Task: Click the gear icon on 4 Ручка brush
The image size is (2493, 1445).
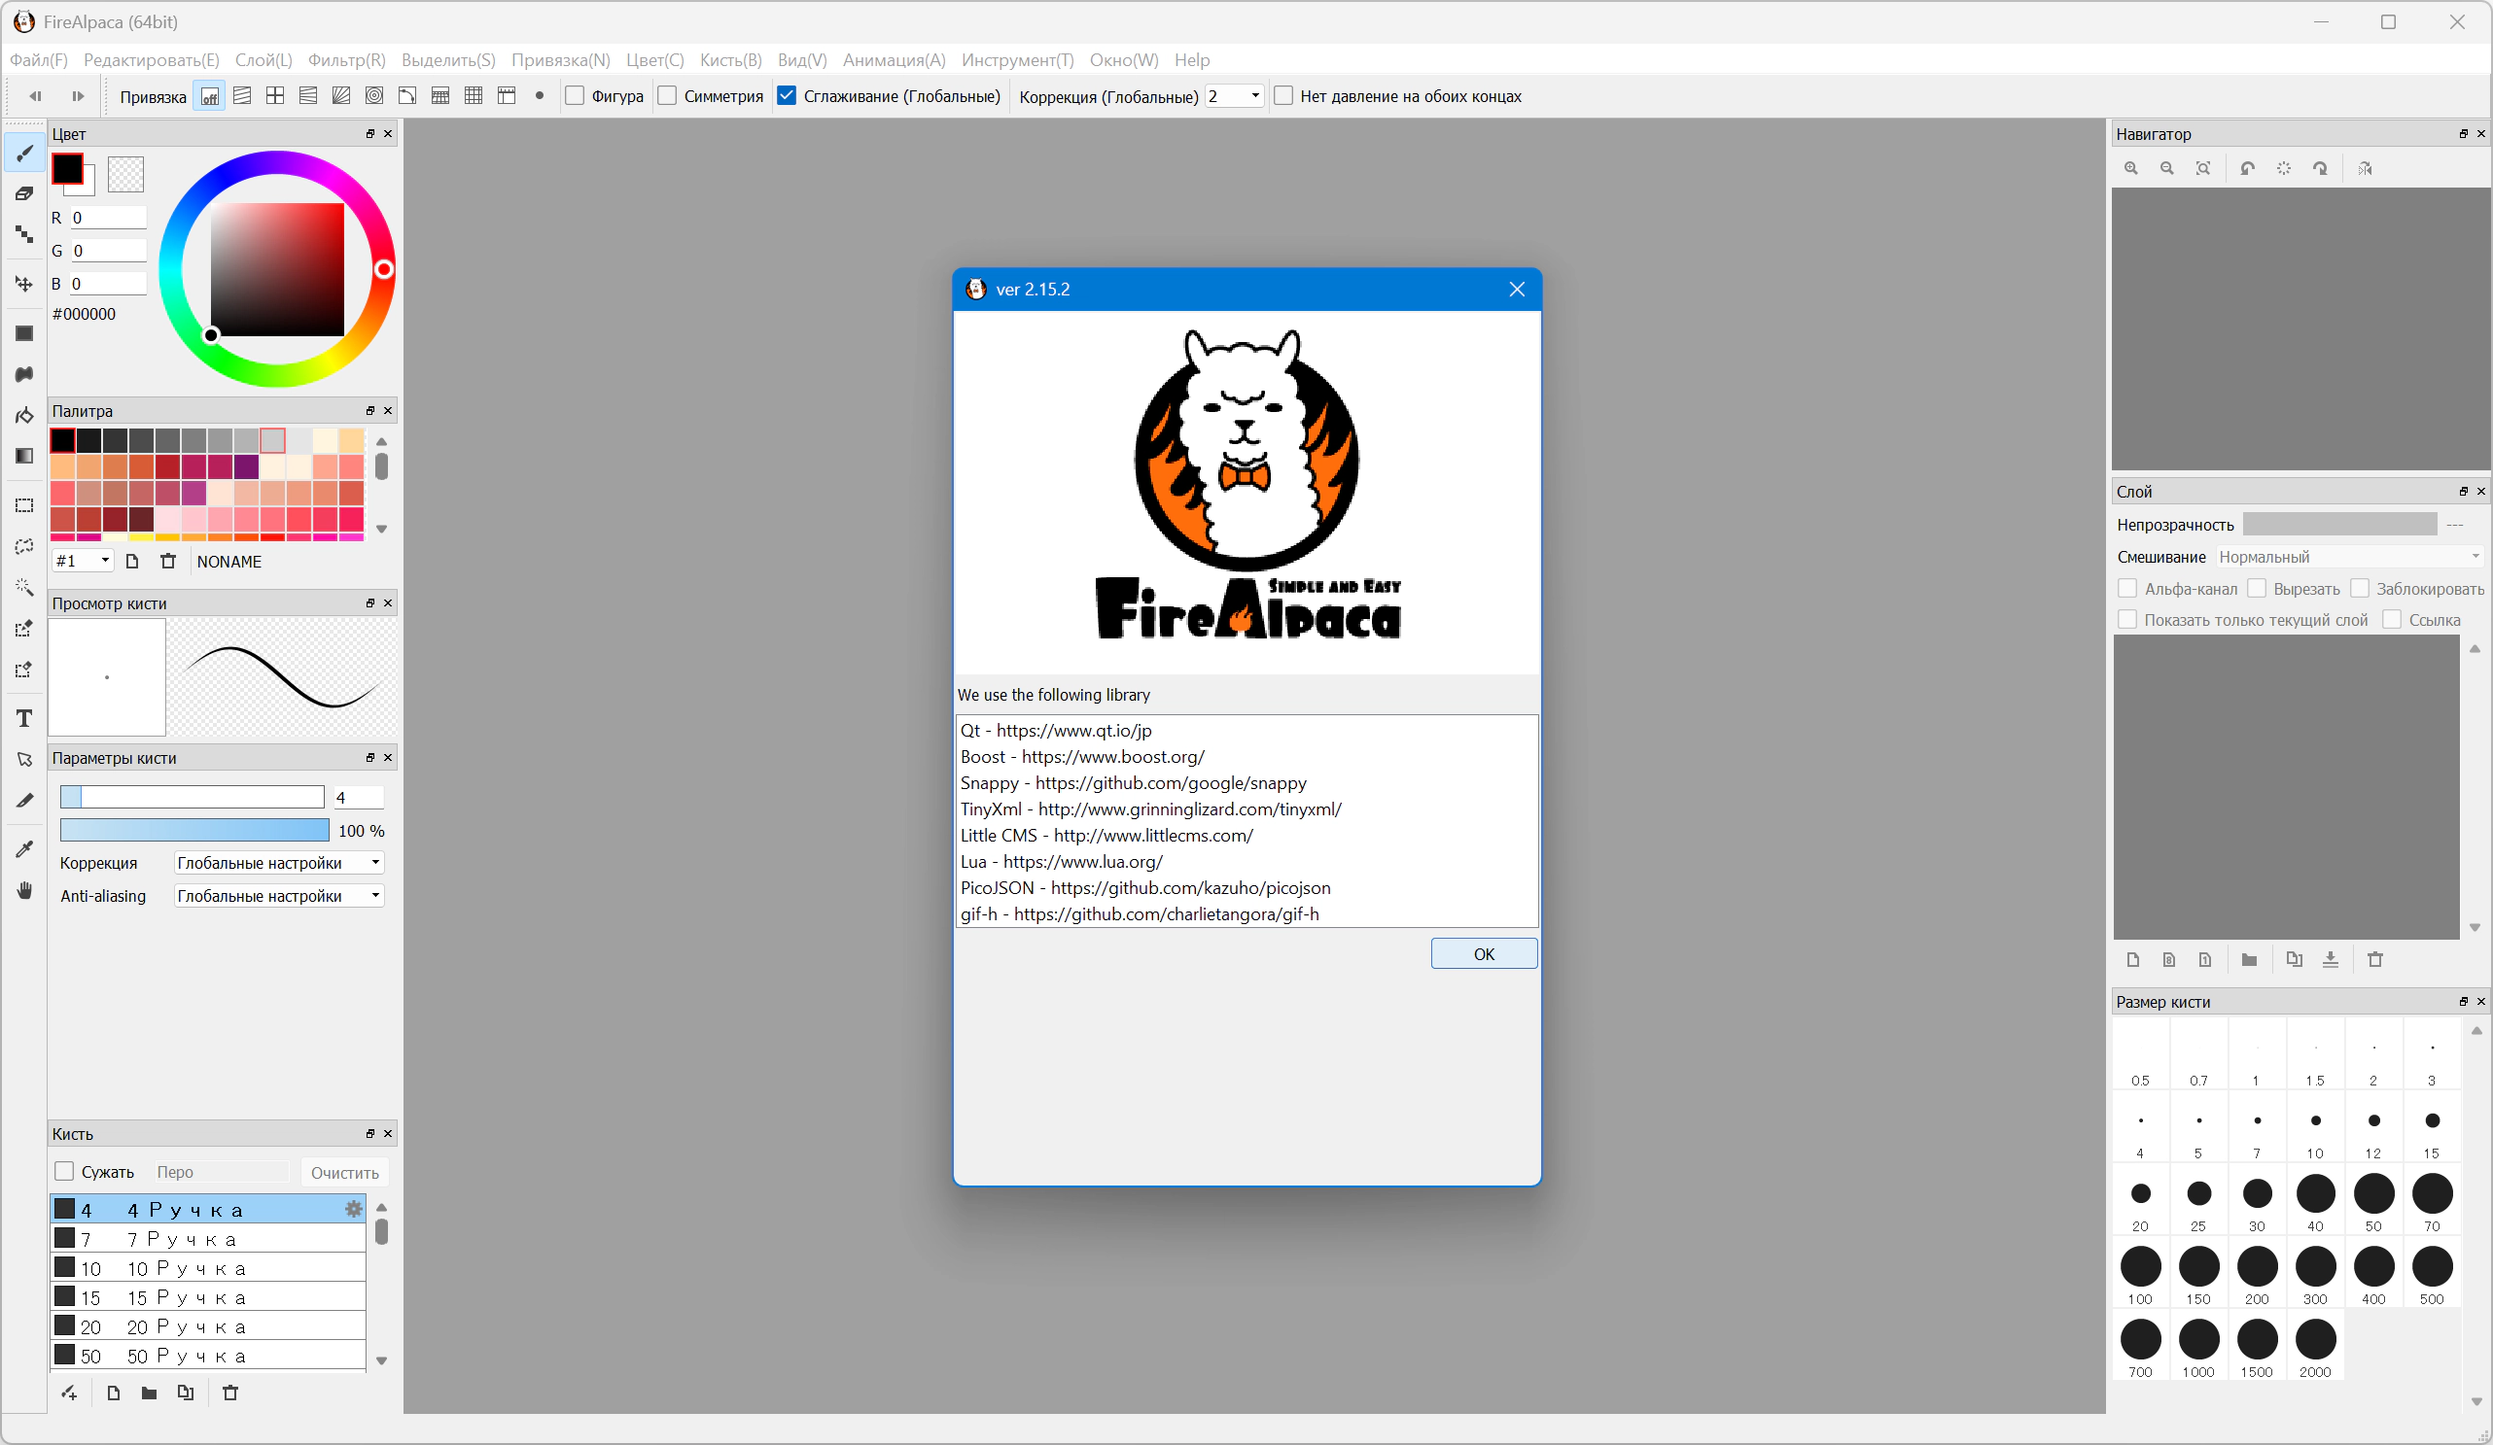Action: click(x=353, y=1209)
